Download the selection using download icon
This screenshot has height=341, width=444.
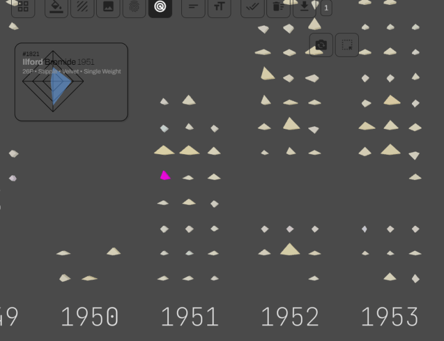pyautogui.click(x=305, y=7)
